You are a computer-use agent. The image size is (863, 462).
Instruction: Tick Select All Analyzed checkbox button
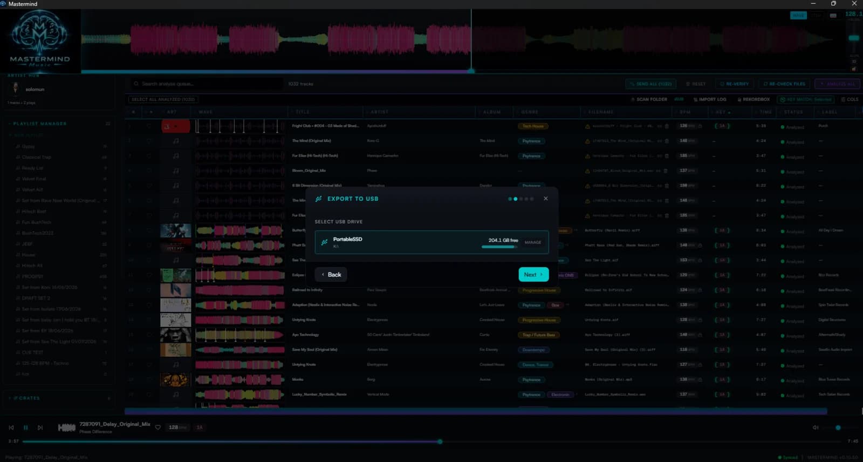pyautogui.click(x=163, y=99)
